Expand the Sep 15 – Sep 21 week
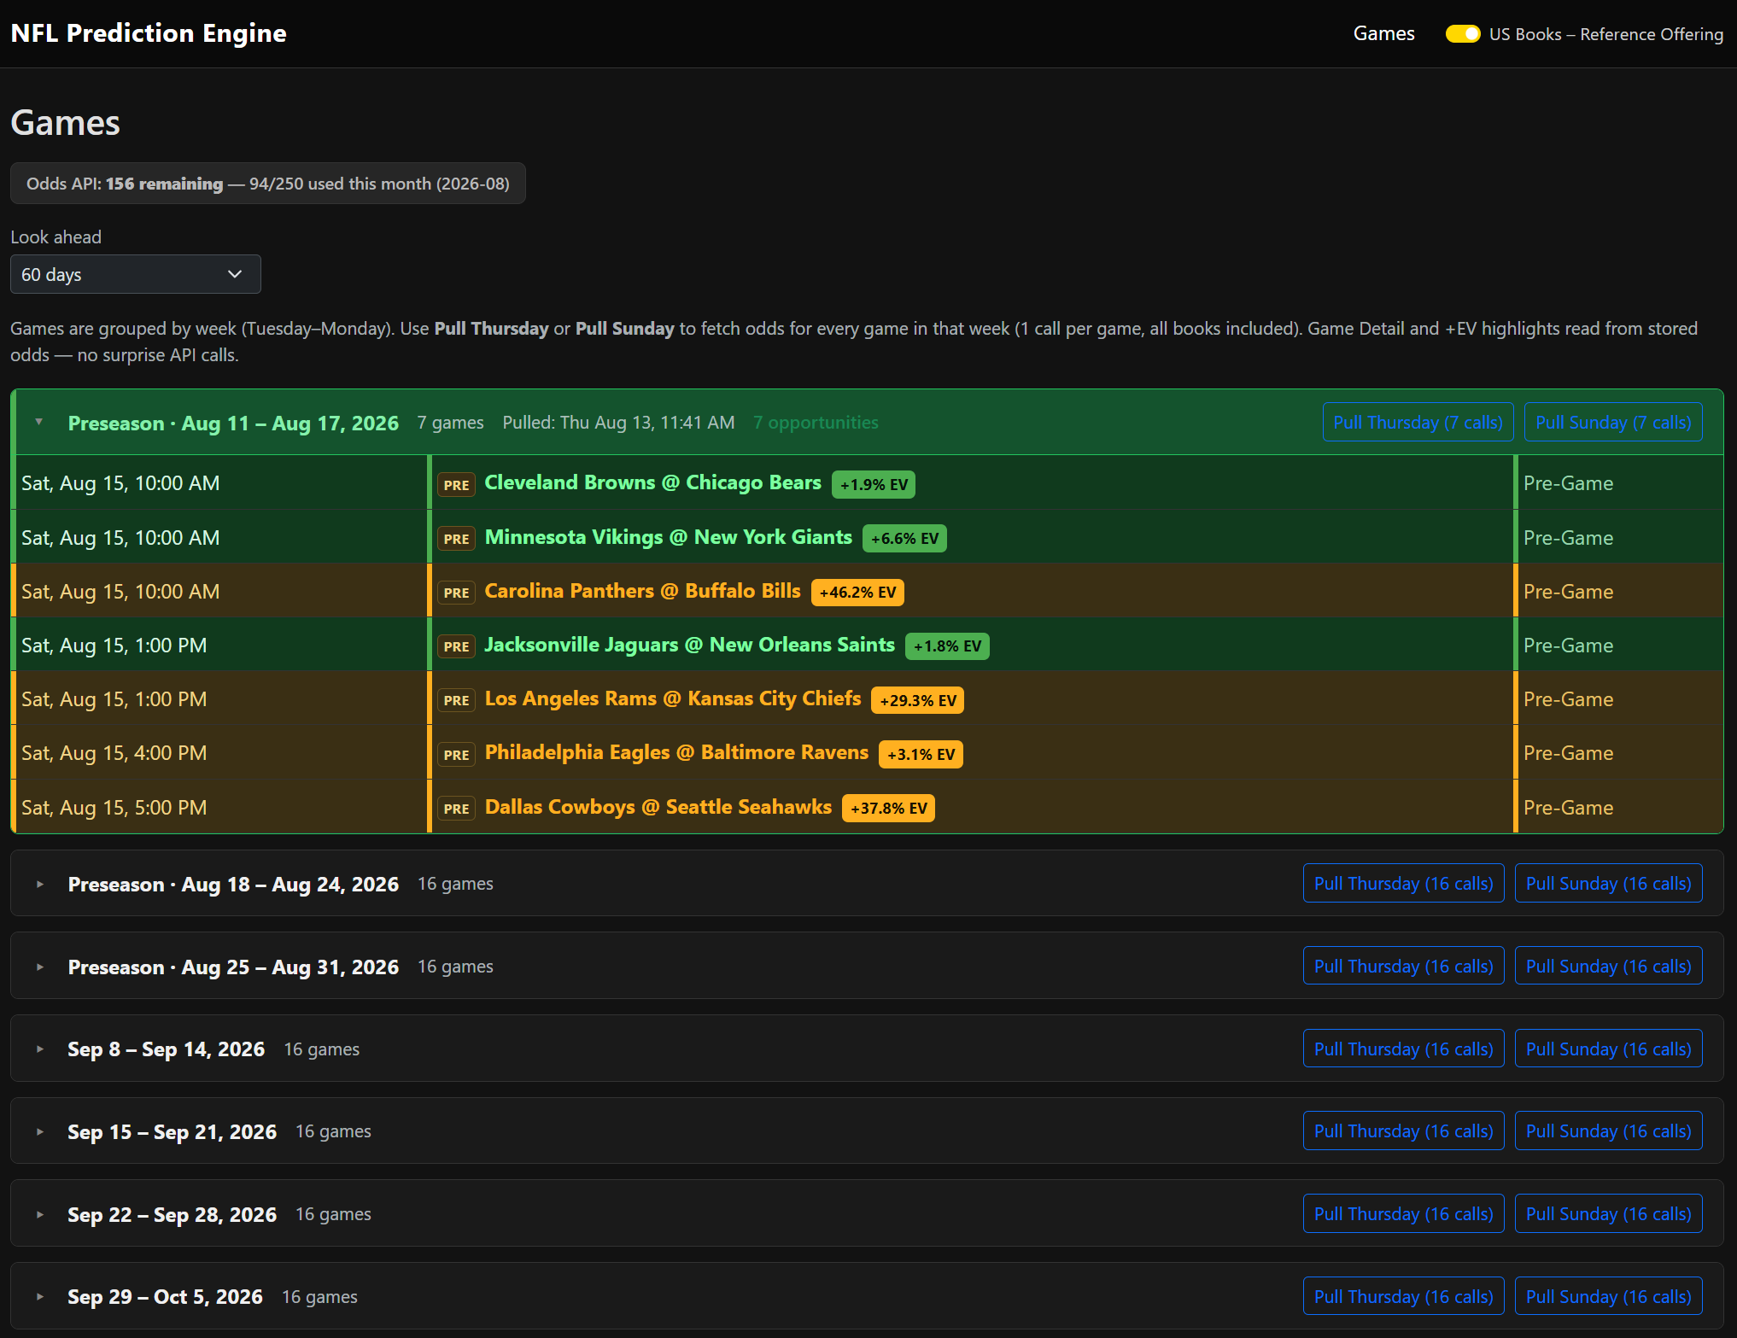The height and width of the screenshot is (1338, 1737). click(39, 1131)
